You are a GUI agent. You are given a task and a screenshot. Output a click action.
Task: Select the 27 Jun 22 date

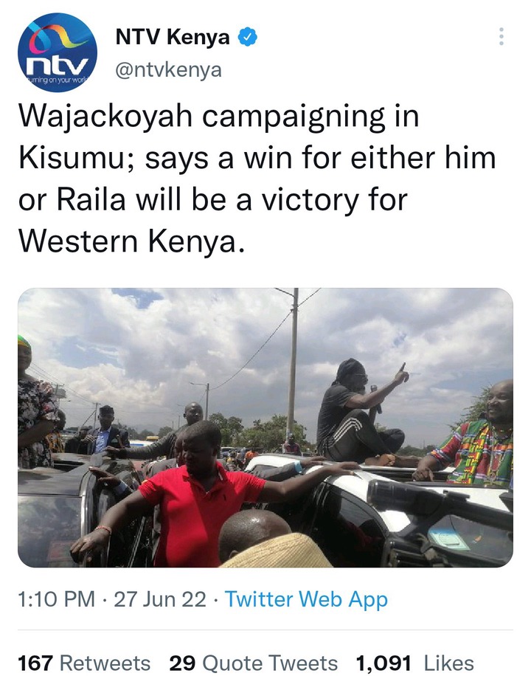160,600
